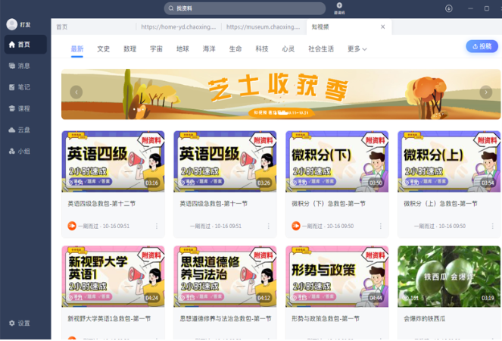This screenshot has height=341, width=502.
Task: Open the 小组 groups sidebar item
Action: click(20, 152)
